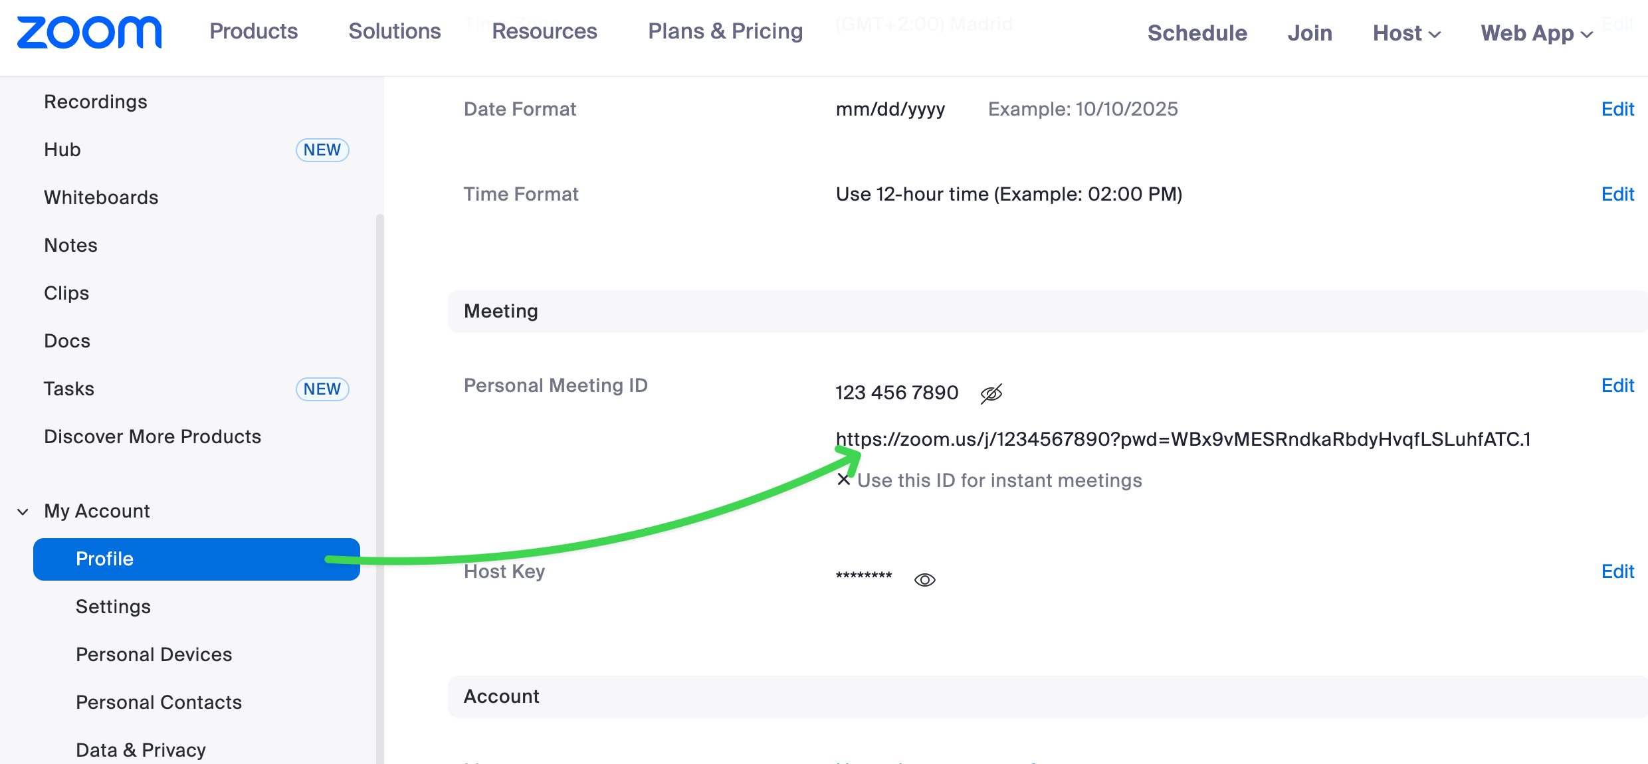Open Settings under My Account

(113, 607)
